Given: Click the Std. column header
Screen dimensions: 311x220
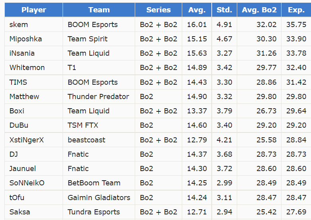Looking at the screenshot, I should pyautogui.click(x=224, y=10).
